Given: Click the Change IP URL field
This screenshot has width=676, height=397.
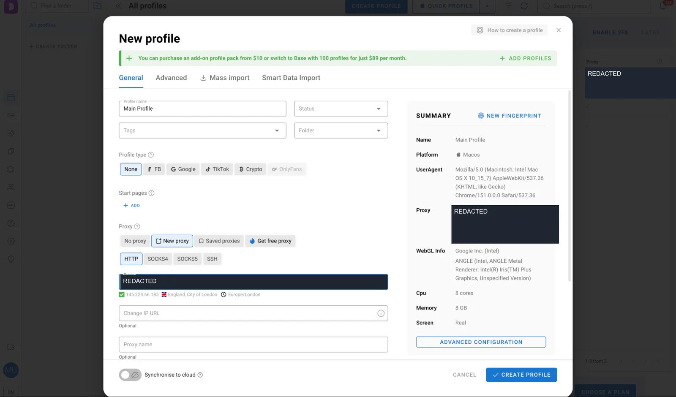Looking at the screenshot, I should 253,313.
